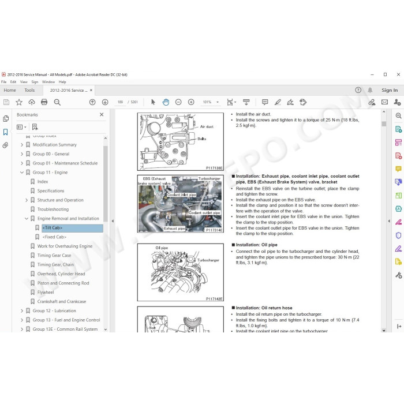Open the View menu
Image resolution: width=404 pixels, height=404 pixels.
pyautogui.click(x=24, y=82)
